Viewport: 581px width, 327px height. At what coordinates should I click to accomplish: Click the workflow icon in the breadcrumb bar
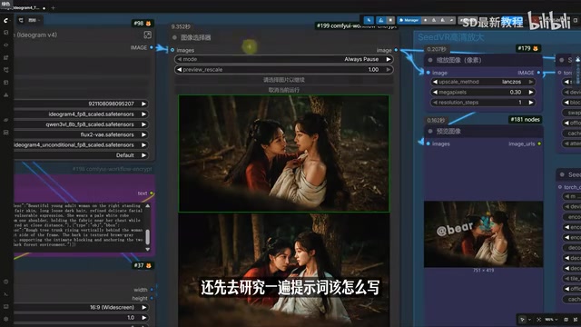[x=21, y=20]
